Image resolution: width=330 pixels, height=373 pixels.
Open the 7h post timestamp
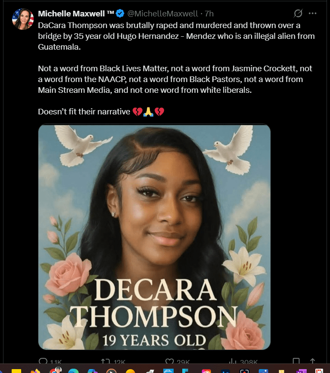[x=209, y=13]
